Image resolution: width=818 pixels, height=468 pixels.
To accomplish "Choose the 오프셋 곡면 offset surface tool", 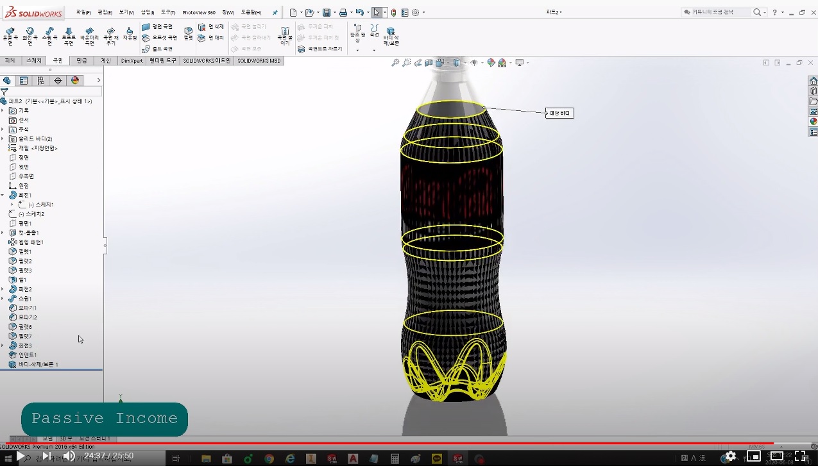I will [x=159, y=38].
